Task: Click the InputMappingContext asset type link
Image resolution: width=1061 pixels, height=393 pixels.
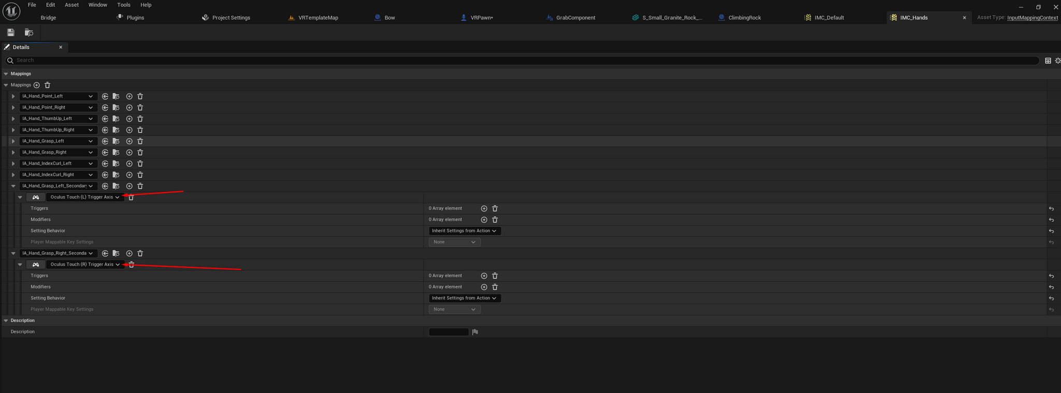Action: [1032, 18]
